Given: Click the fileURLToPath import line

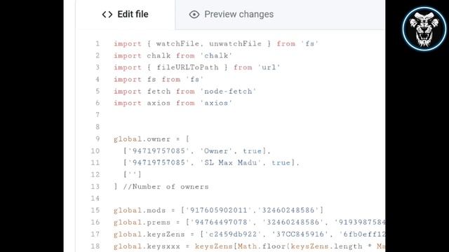Looking at the screenshot, I should pyautogui.click(x=196, y=67).
